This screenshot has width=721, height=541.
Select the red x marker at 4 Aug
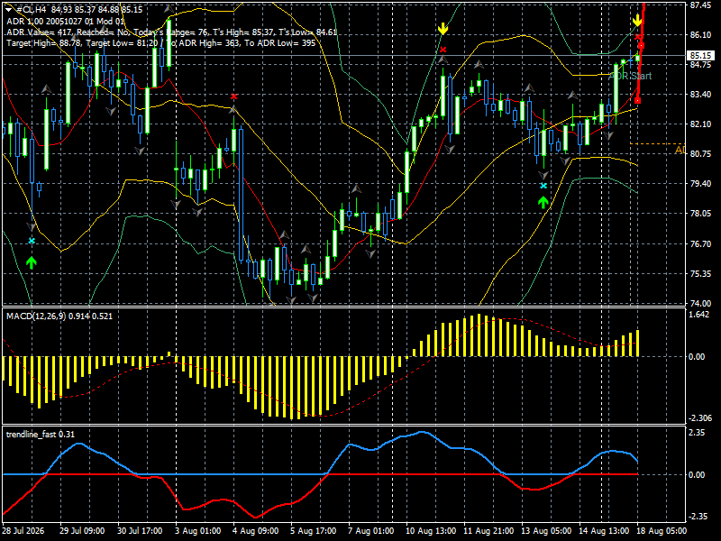pyautogui.click(x=234, y=96)
